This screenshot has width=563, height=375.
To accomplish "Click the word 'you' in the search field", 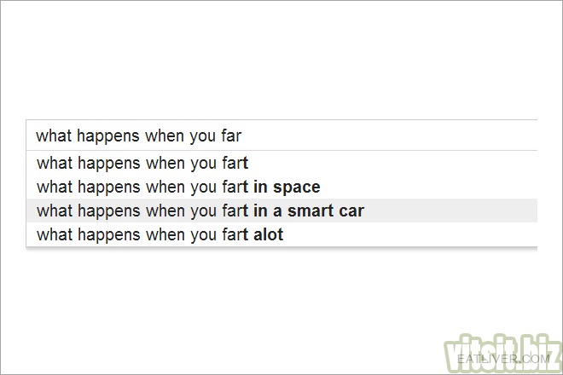I will [x=202, y=137].
